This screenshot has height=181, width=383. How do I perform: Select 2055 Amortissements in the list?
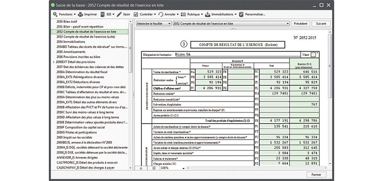[71, 52]
